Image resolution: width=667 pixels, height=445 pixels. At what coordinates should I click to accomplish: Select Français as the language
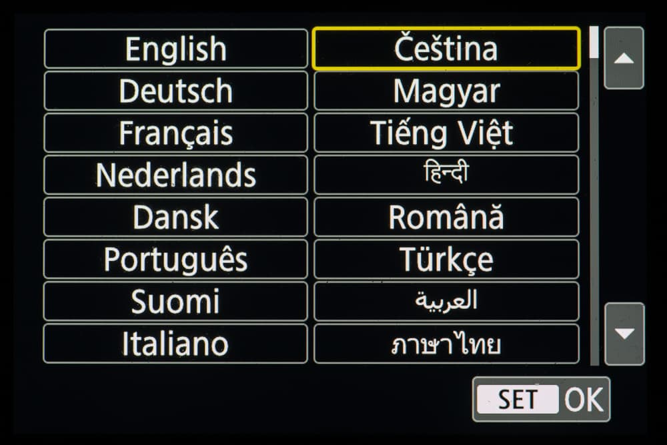[x=176, y=133]
